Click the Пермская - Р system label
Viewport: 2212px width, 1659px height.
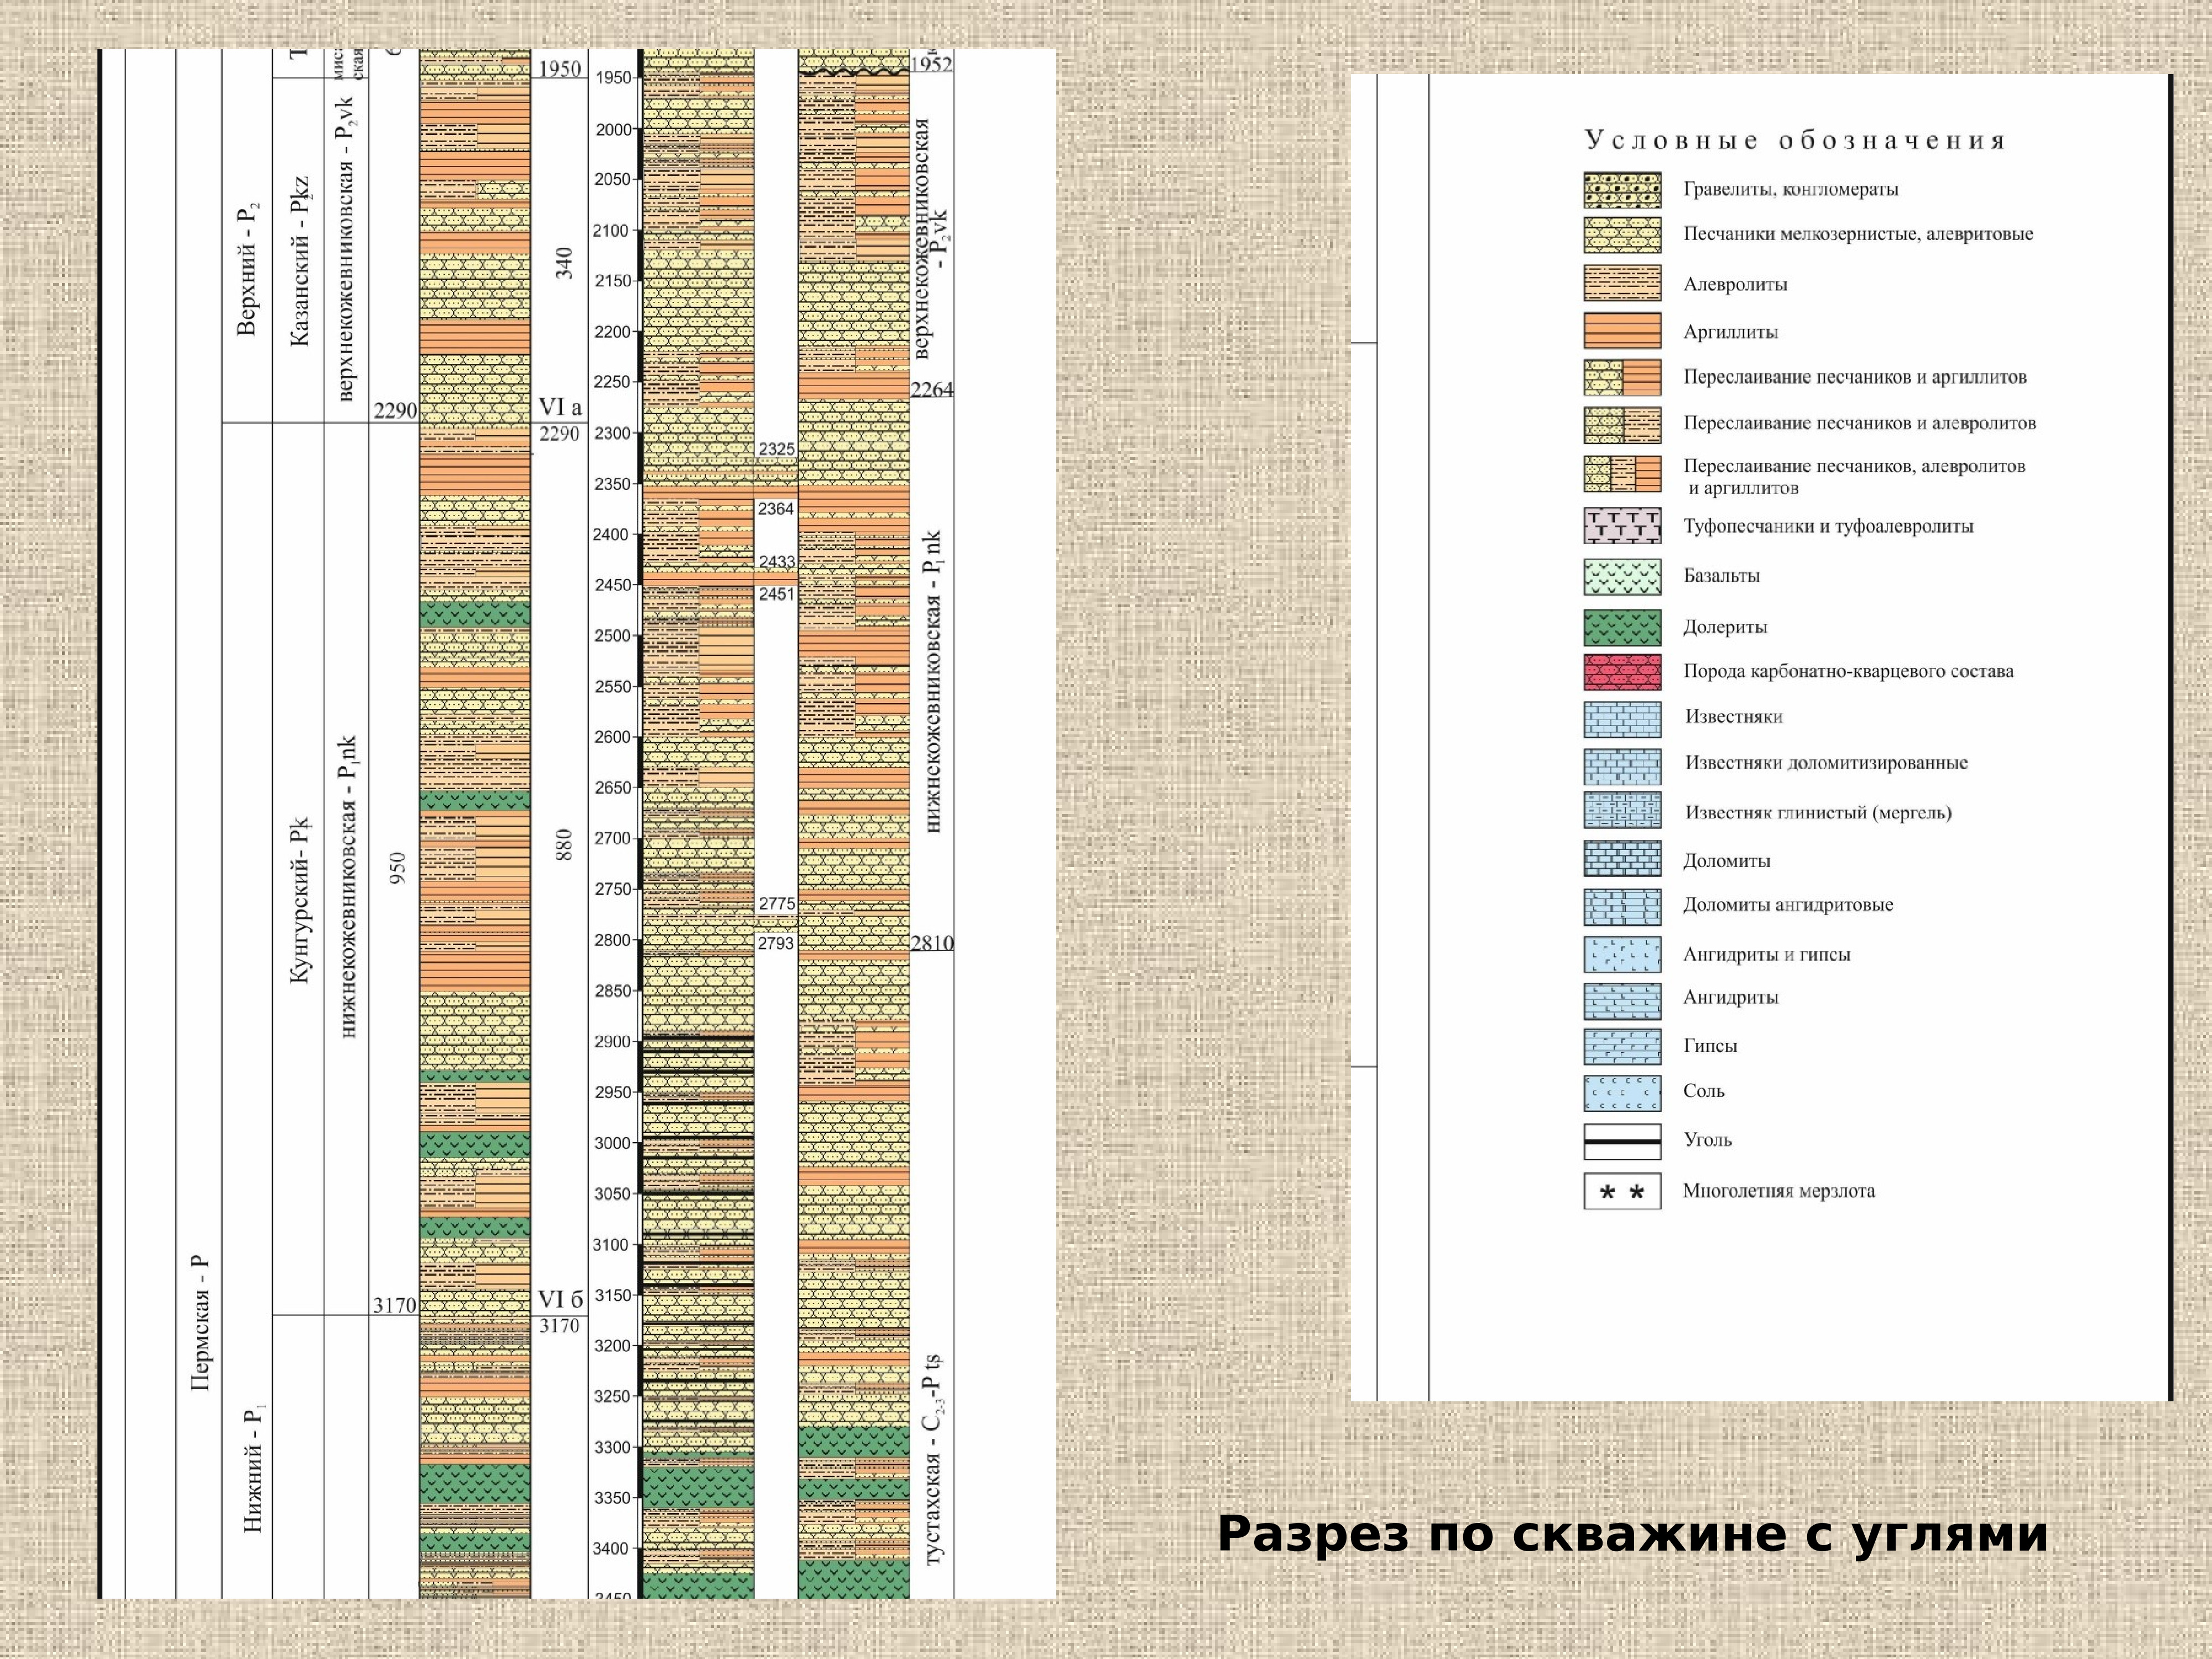pyautogui.click(x=200, y=1322)
